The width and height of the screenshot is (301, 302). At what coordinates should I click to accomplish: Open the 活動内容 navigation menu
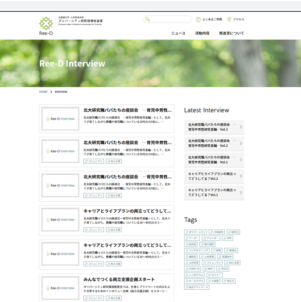pyautogui.click(x=202, y=33)
